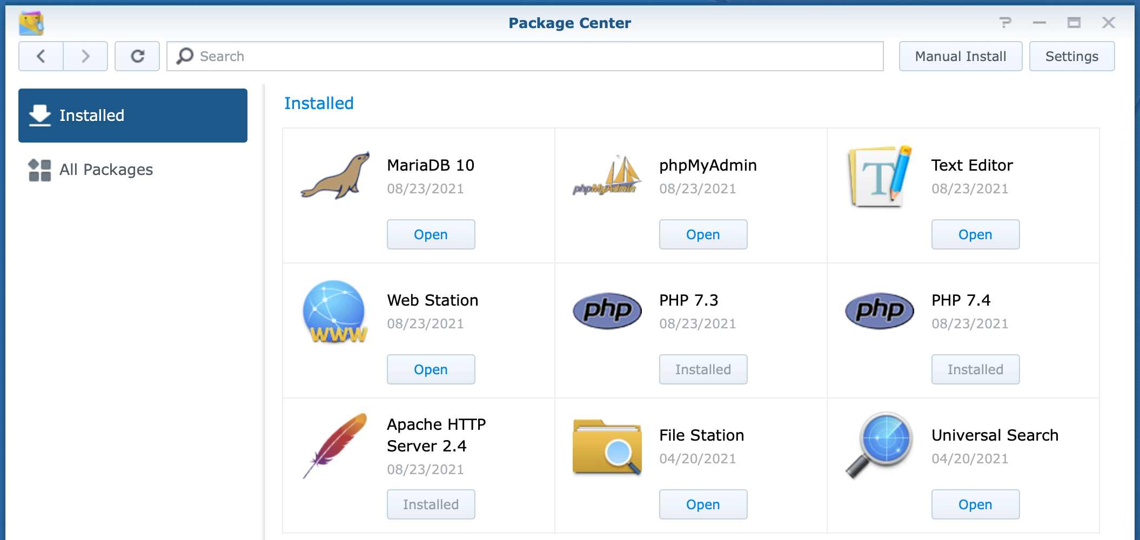Click the Universal Search title text

coord(995,435)
